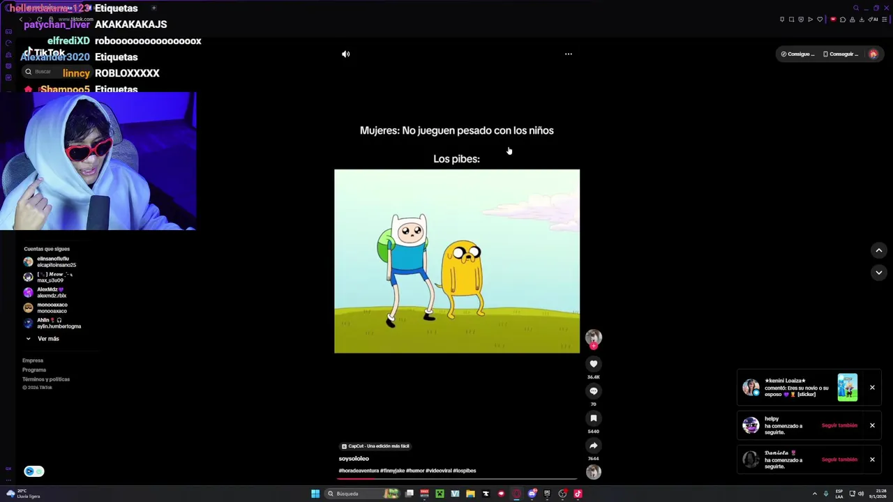Open the taskbar clock showing 21:28
Image resolution: width=893 pixels, height=502 pixels.
tap(876, 494)
